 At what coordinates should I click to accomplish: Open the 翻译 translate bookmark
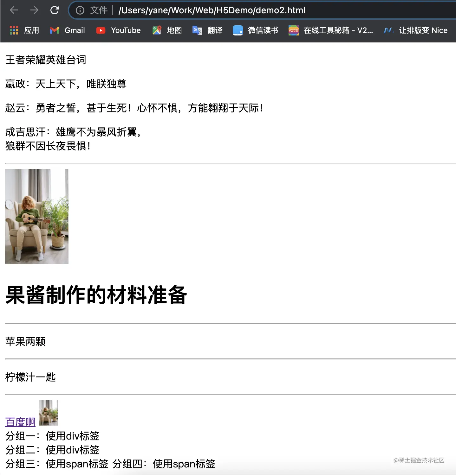tap(207, 30)
